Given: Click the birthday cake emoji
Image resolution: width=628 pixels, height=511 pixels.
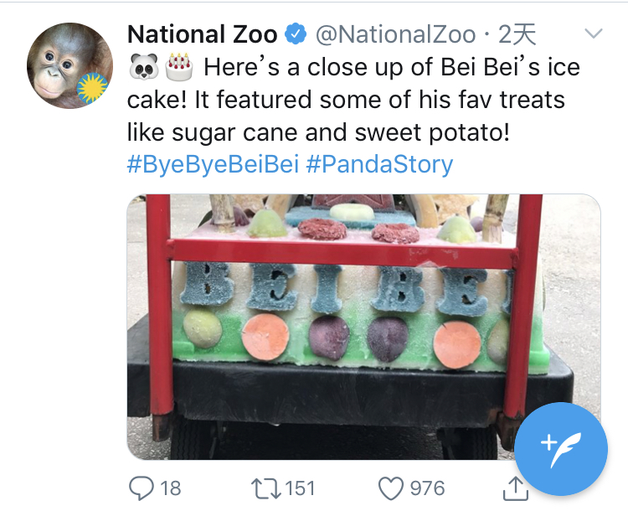Looking at the screenshot, I should pyautogui.click(x=178, y=65).
